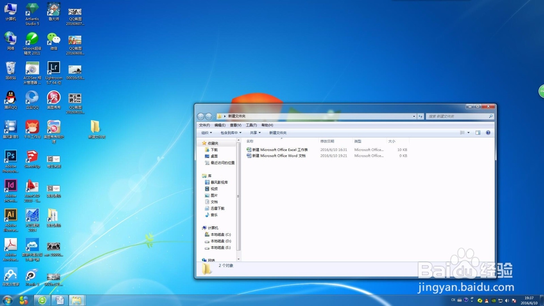This screenshot has width=544, height=306.
Task: Open 最近访问的位置 in navigation pane
Action: tap(220, 163)
